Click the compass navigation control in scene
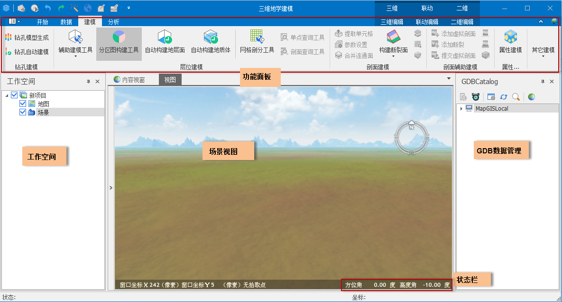This screenshot has width=562, height=302. (411, 138)
